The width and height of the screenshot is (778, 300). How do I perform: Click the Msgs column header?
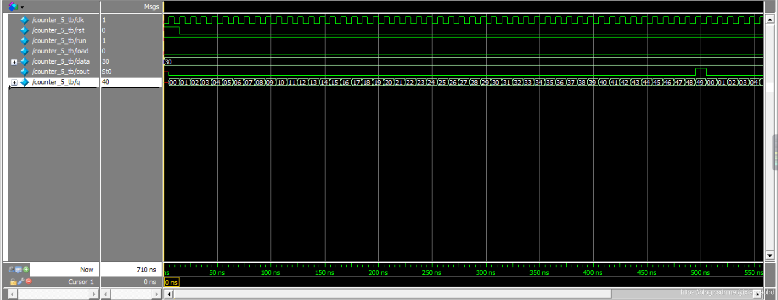click(x=151, y=7)
